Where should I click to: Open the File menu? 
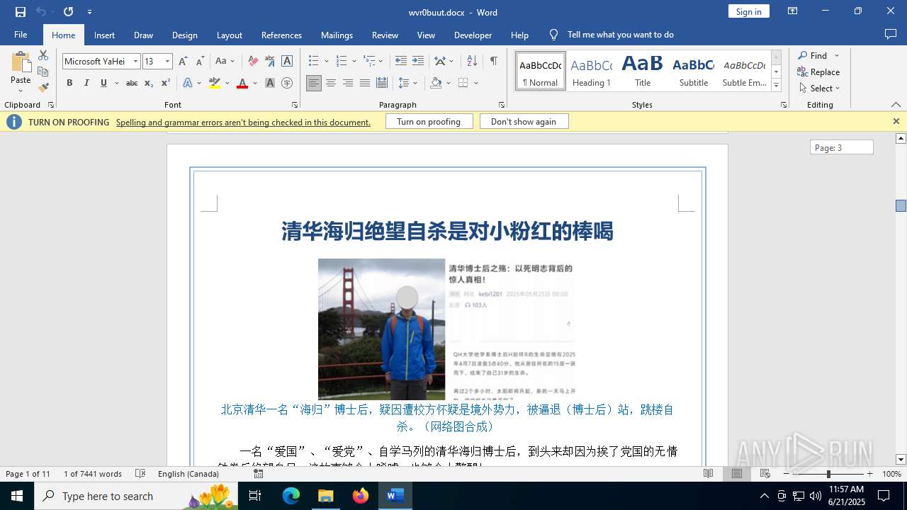tap(21, 35)
